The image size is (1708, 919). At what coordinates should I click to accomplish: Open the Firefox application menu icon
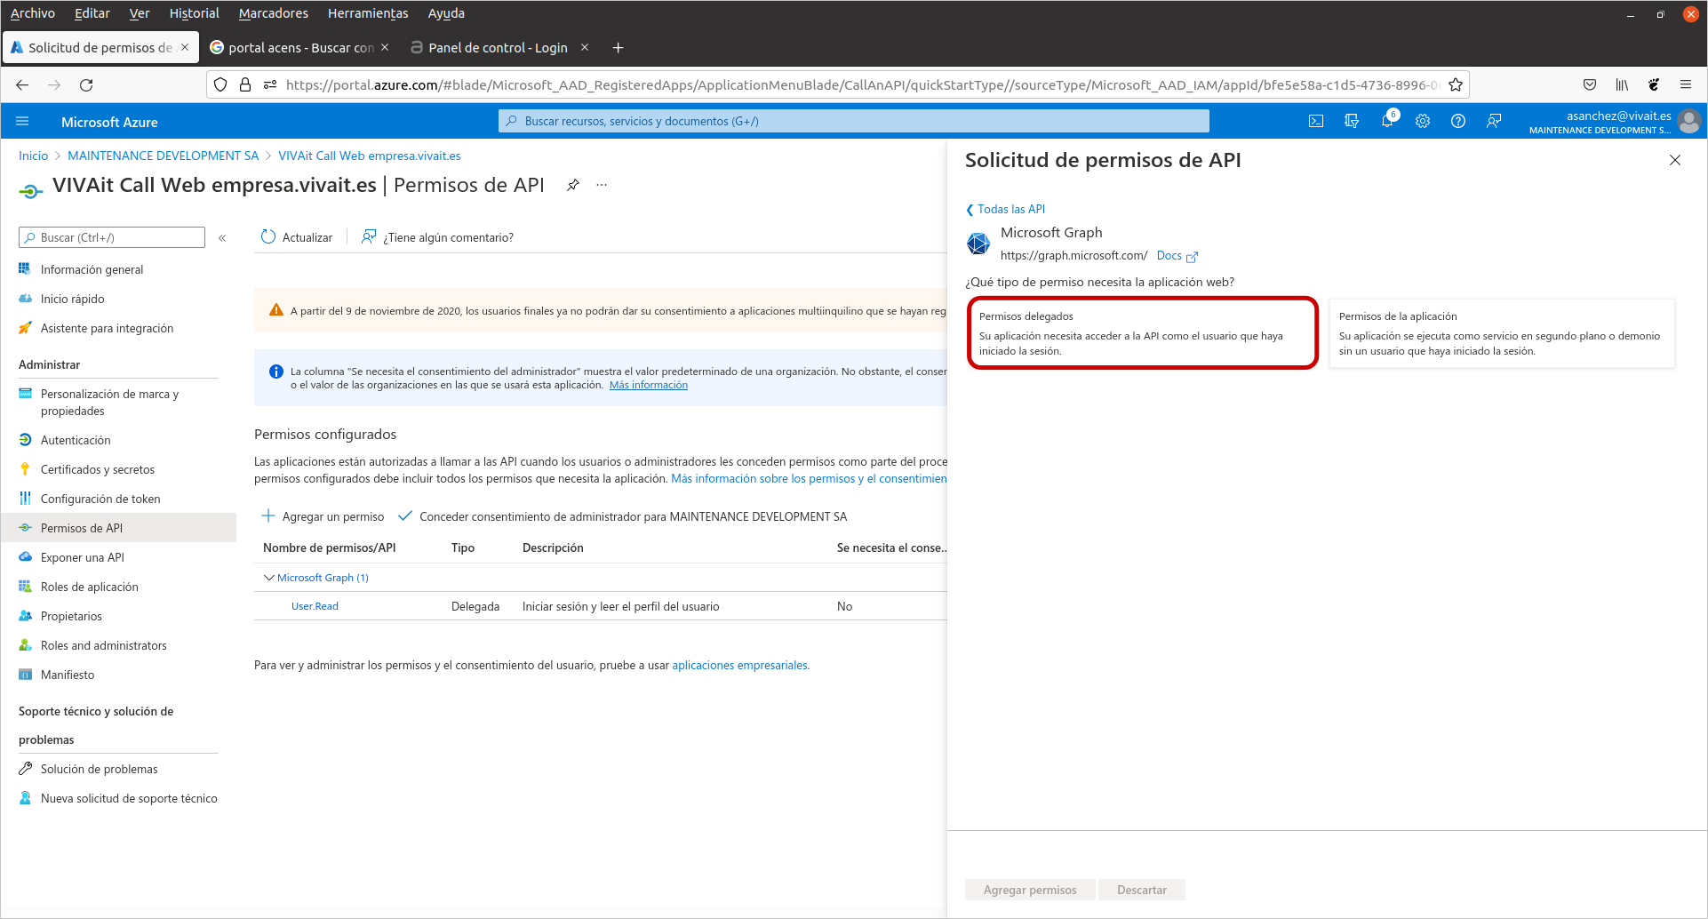1686,85
